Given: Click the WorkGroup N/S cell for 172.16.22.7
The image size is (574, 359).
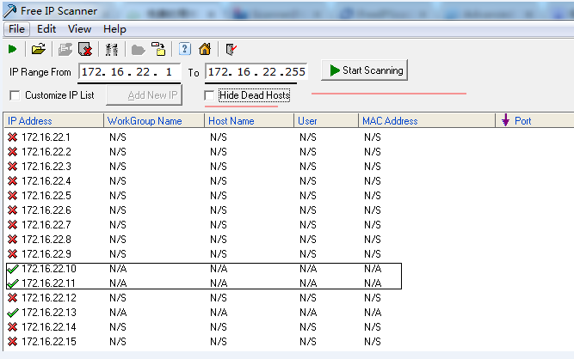Looking at the screenshot, I should point(118,225).
